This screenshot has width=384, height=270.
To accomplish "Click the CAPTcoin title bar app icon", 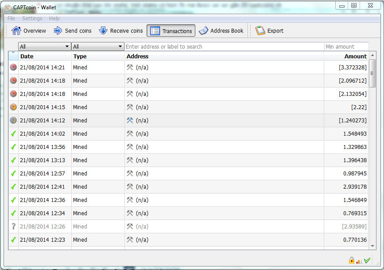I will click(8, 8).
